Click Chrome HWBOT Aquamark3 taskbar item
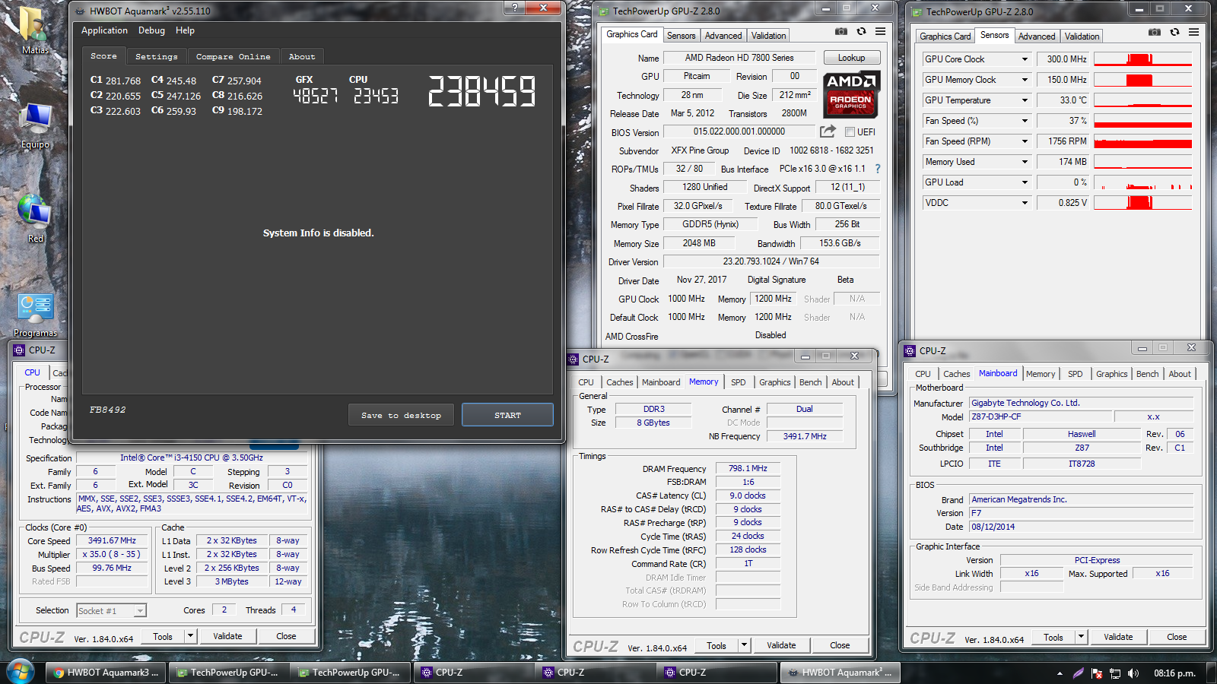 [104, 673]
